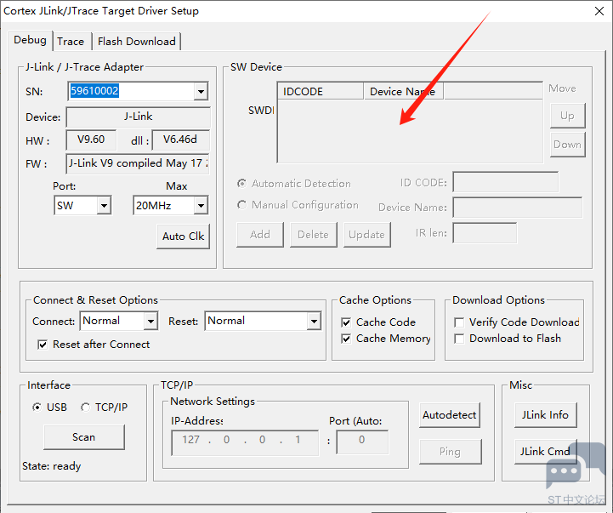The image size is (613, 513).
Task: Click the HW version V9.60 field
Action: pos(91,140)
